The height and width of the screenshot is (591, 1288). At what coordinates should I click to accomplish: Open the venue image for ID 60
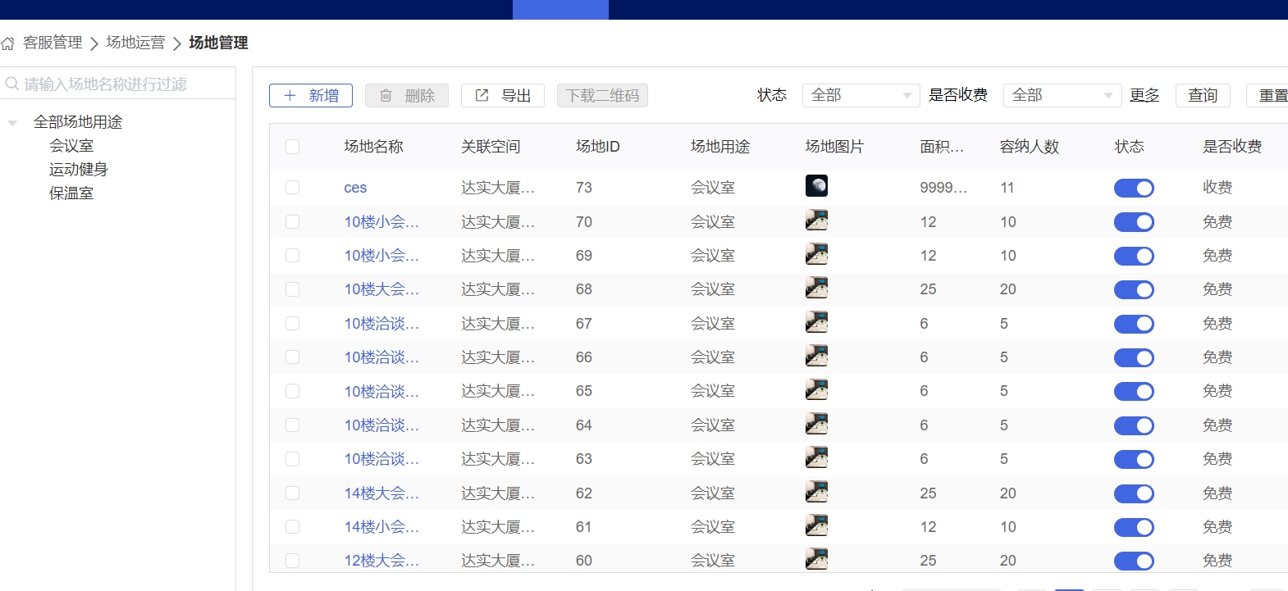(816, 559)
